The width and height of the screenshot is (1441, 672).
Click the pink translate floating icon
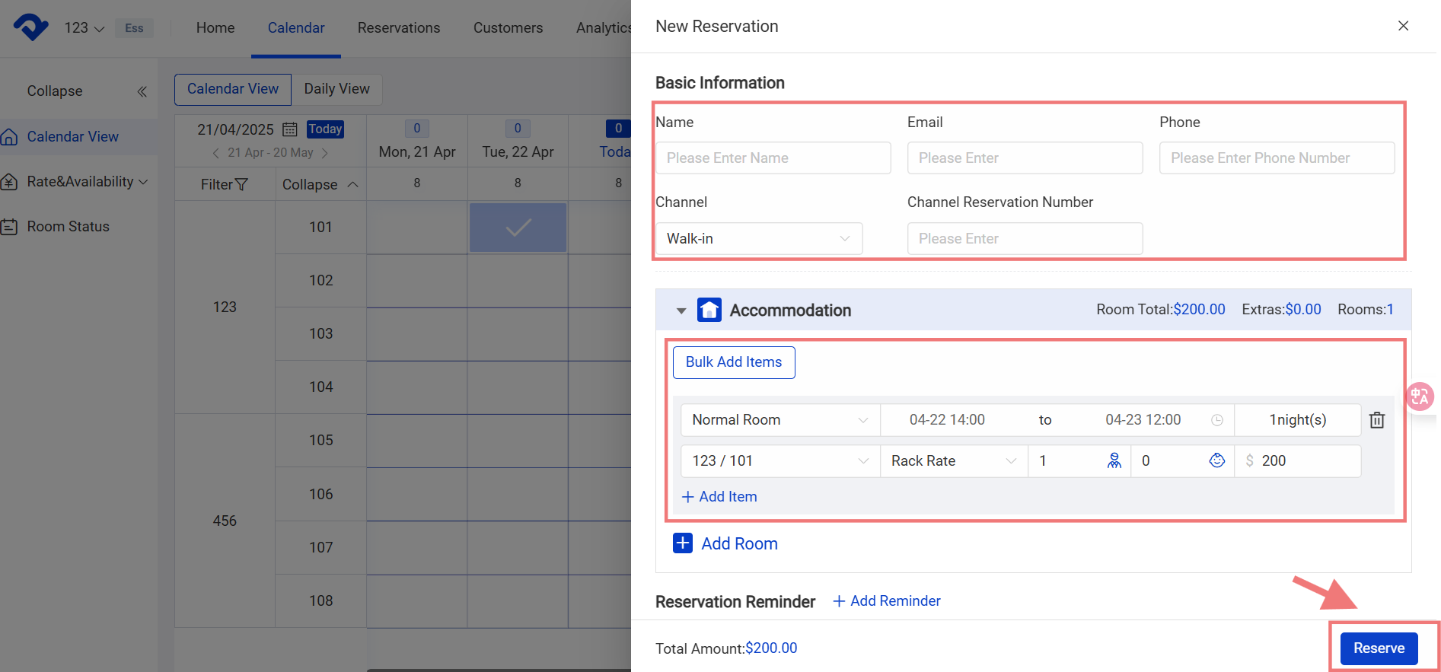(1419, 397)
